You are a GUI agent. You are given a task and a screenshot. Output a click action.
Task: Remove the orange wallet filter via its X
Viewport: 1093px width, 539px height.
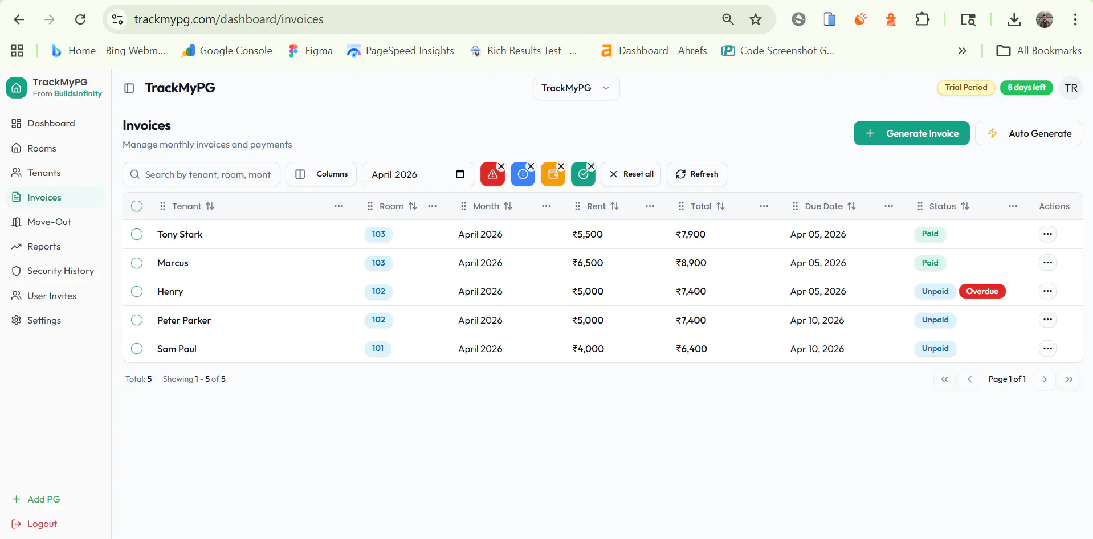click(x=561, y=166)
